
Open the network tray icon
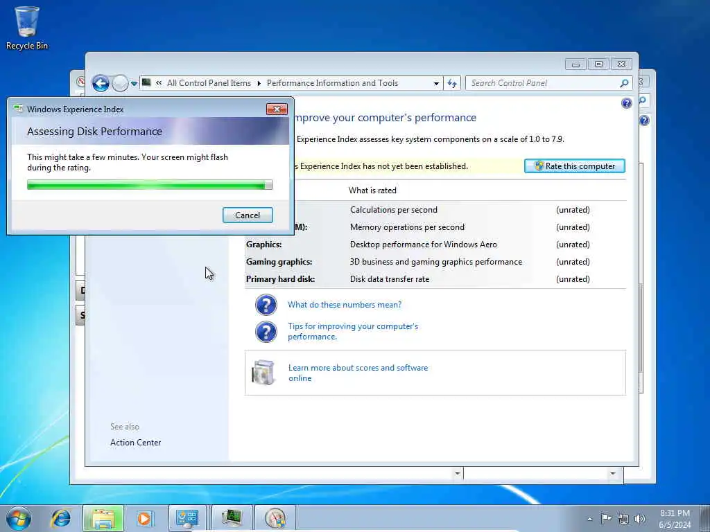pos(623,519)
